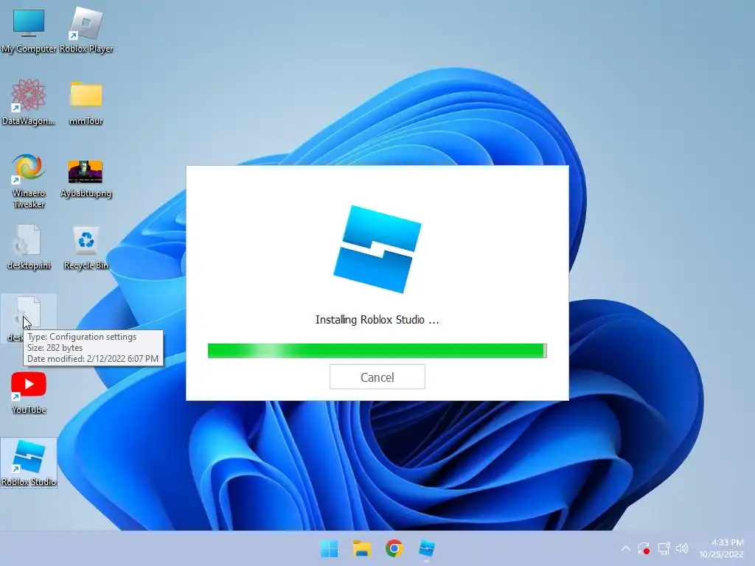Cancel the Roblox Studio installation
The height and width of the screenshot is (566, 755).
click(x=377, y=377)
